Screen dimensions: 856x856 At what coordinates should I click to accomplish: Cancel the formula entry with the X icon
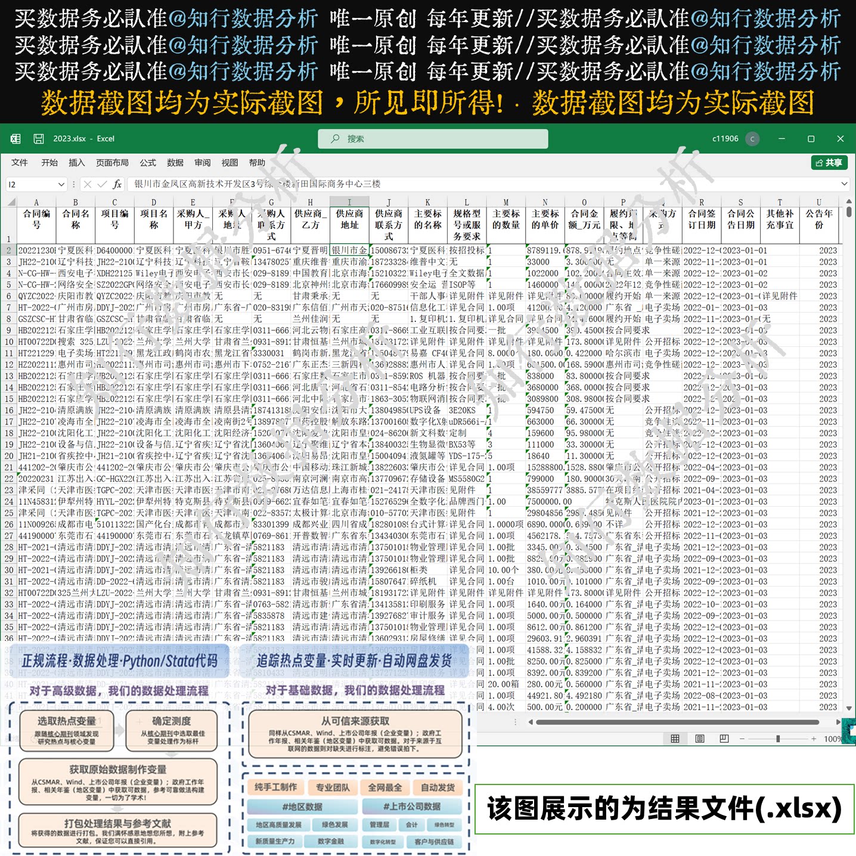(x=88, y=184)
